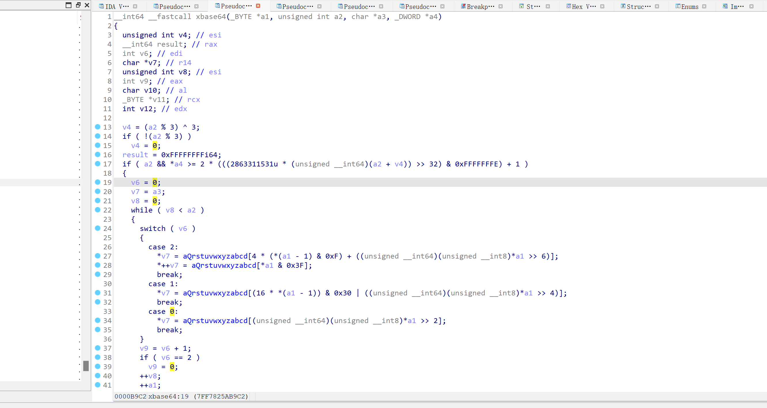Click status bar offset 0000B9C2
767x408 pixels.
coord(130,396)
